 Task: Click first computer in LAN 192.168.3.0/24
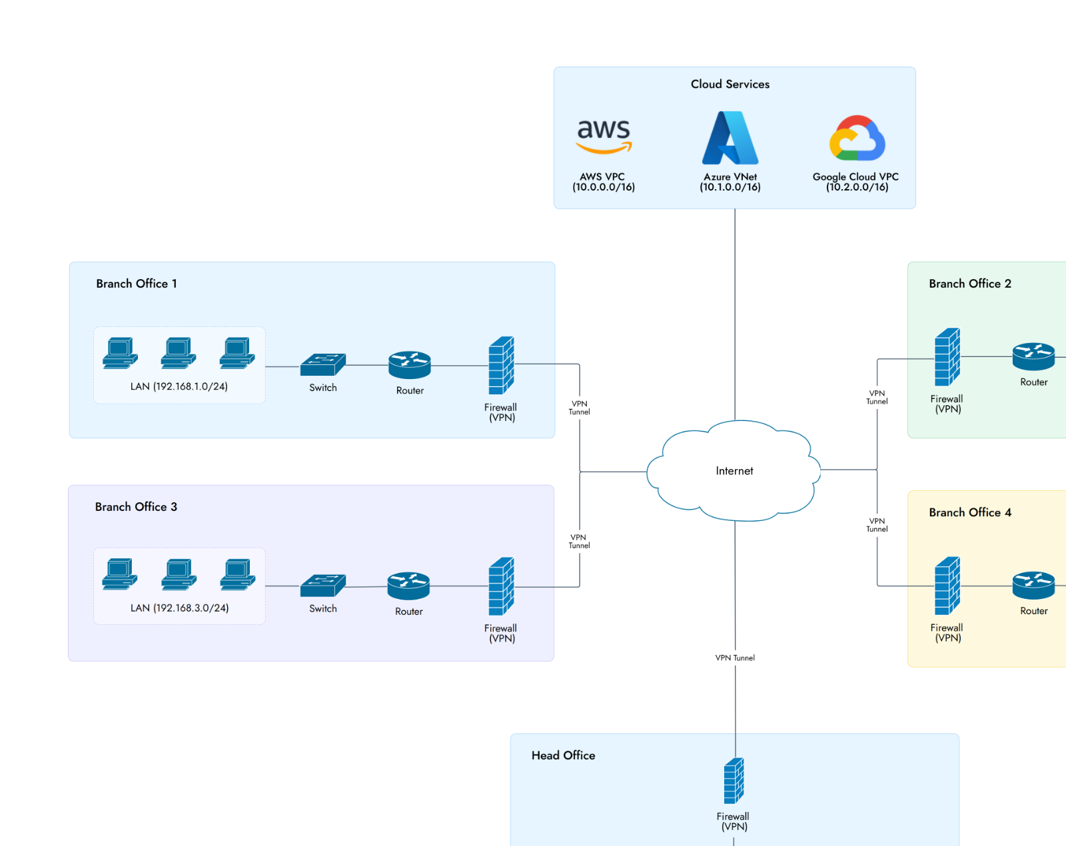120,574
